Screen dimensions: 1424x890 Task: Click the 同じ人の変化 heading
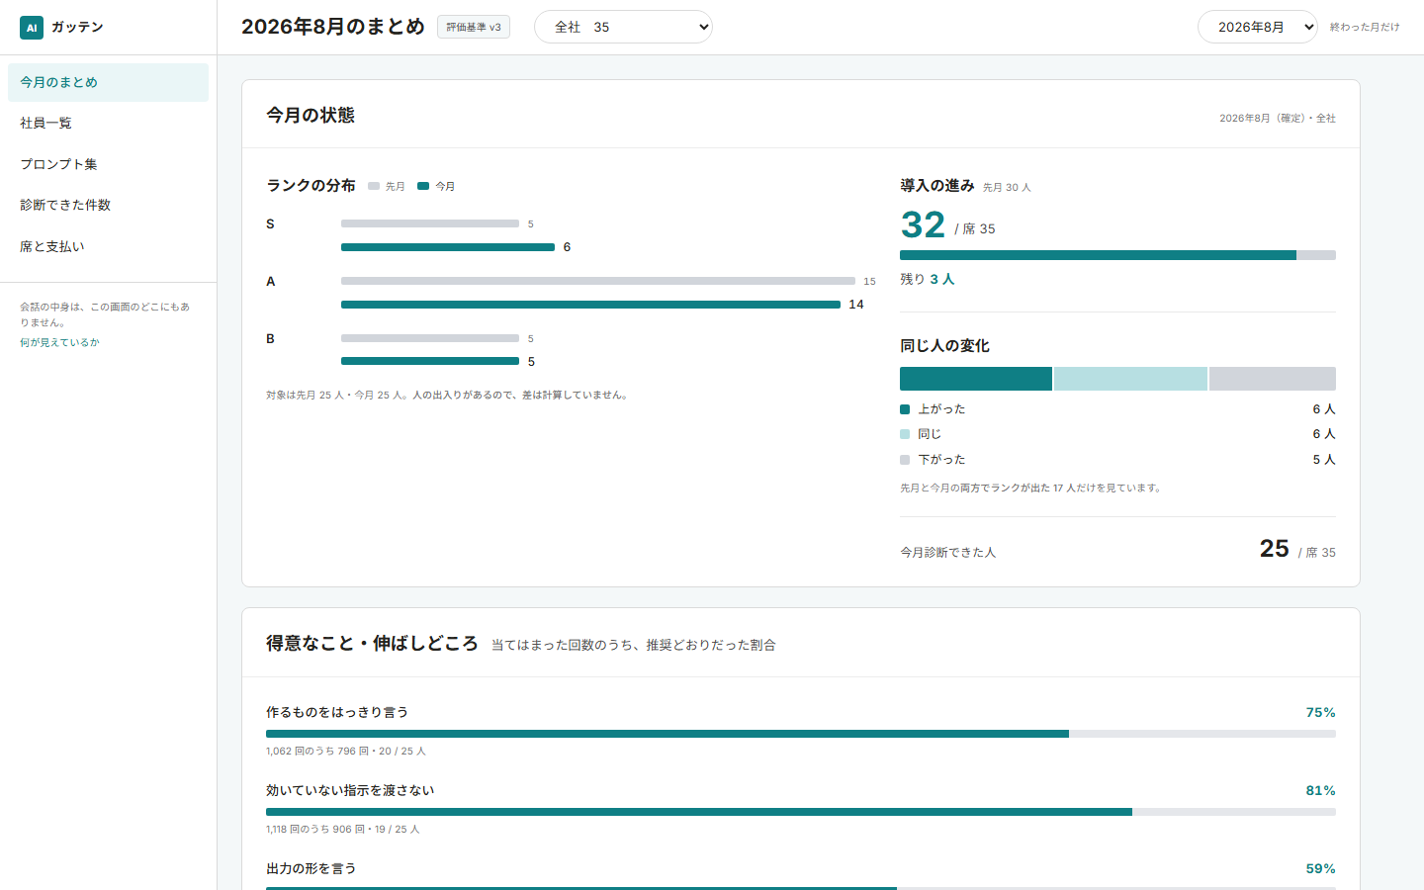coord(944,346)
